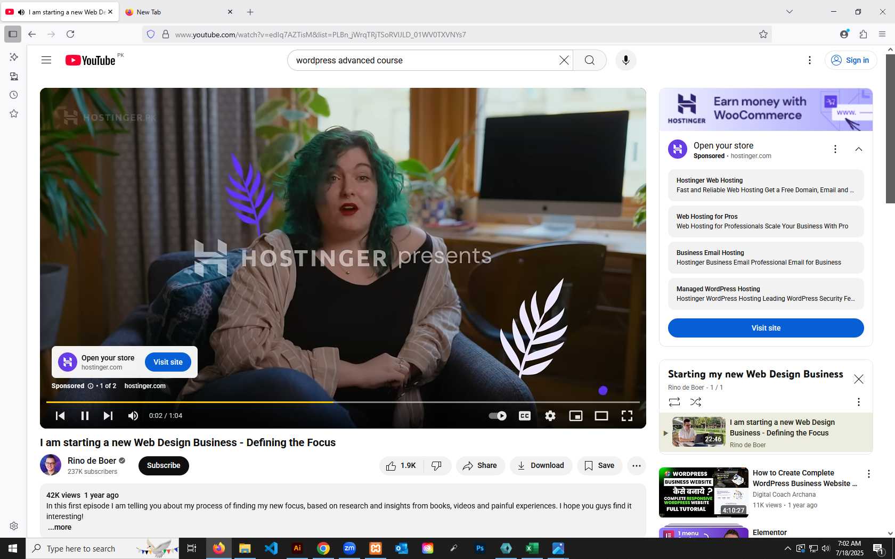Image resolution: width=895 pixels, height=559 pixels.
Task: Share the video
Action: 480,466
